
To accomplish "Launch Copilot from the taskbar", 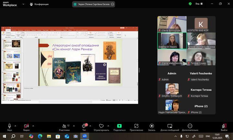I will click(31, 136).
